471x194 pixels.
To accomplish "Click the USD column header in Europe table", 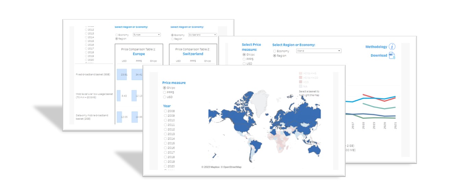I will tap(124, 61).
